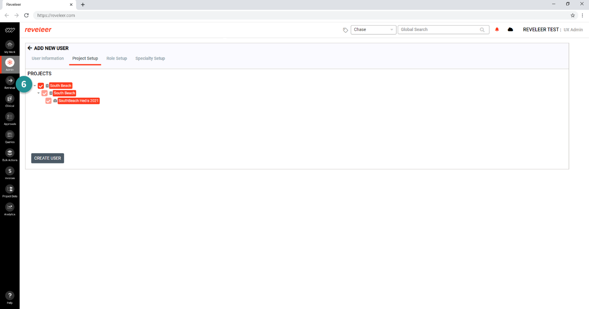This screenshot has width=589, height=309.
Task: Open the Specialty Setup tab
Action: [x=150, y=58]
